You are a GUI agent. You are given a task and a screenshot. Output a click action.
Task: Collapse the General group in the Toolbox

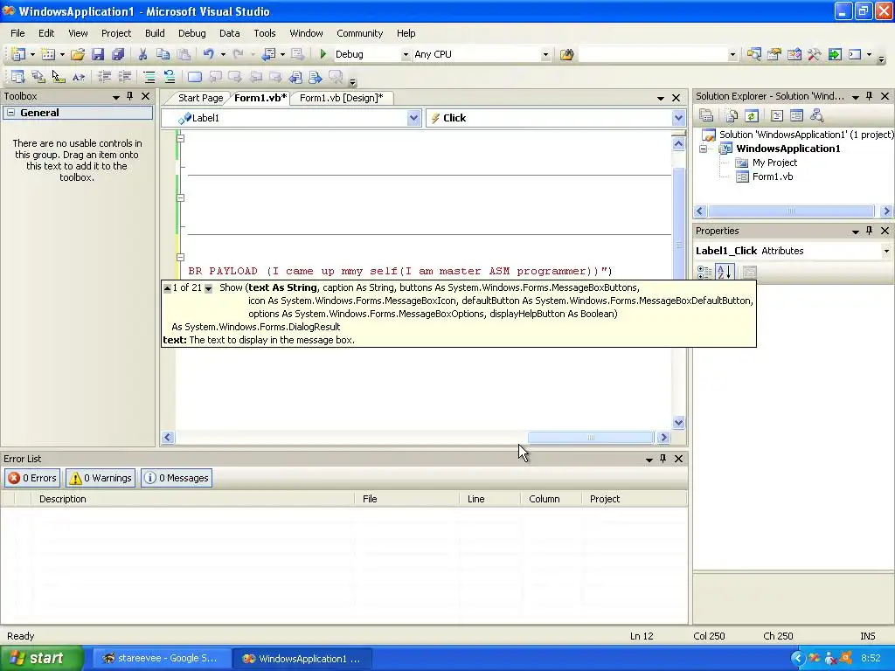(10, 113)
